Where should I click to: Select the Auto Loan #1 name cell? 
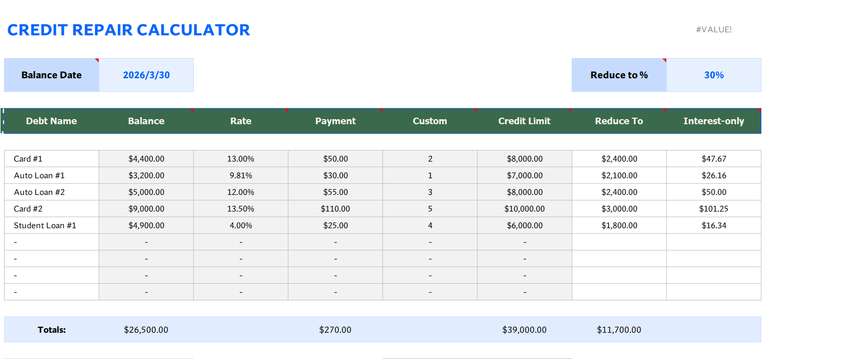point(52,175)
